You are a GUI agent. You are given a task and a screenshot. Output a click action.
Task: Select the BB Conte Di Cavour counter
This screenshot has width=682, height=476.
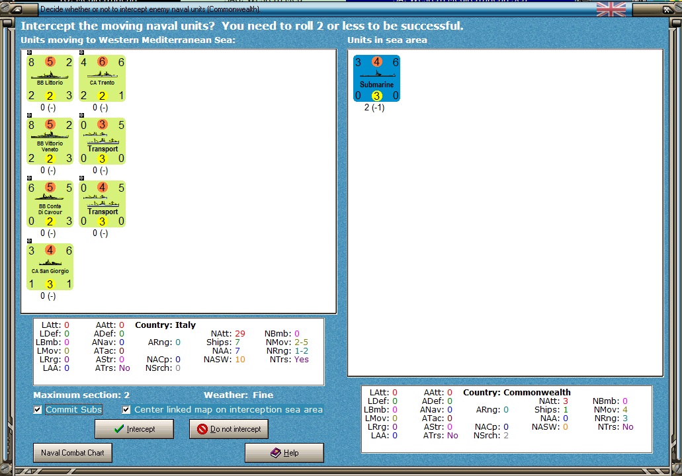pyautogui.click(x=50, y=204)
